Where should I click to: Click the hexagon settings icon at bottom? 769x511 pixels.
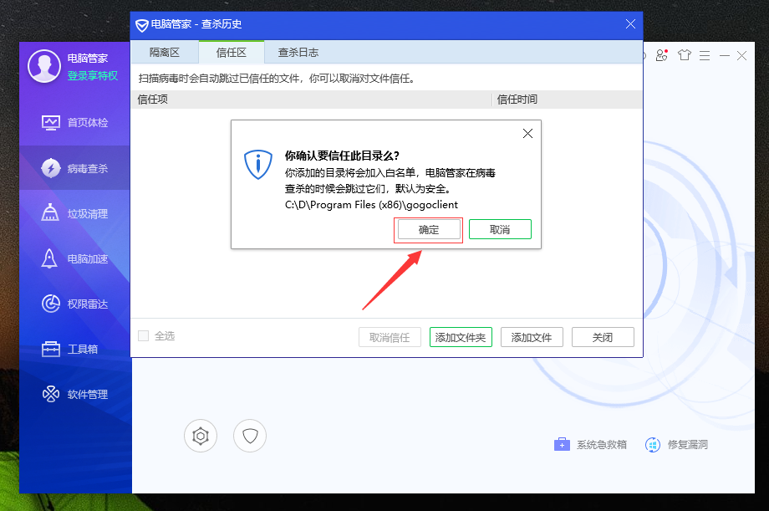coord(201,436)
